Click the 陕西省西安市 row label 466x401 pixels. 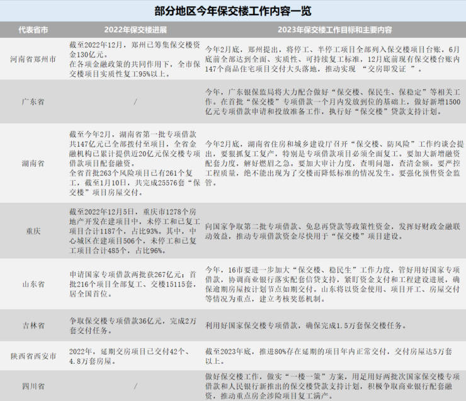click(x=33, y=356)
